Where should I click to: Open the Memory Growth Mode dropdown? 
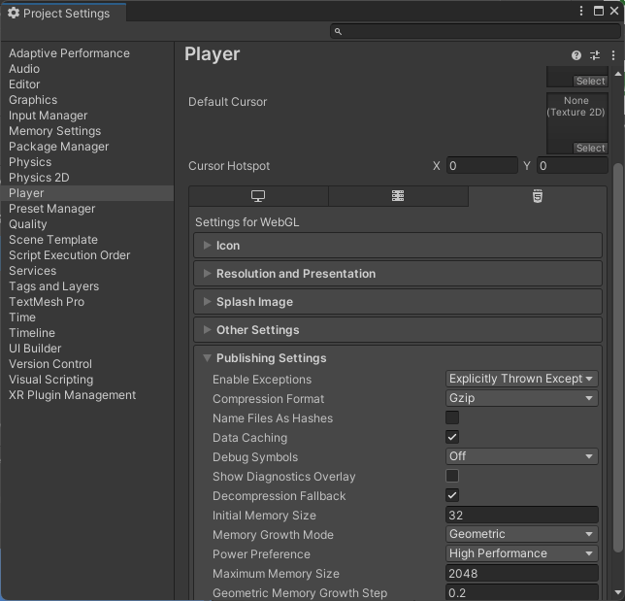tap(521, 535)
